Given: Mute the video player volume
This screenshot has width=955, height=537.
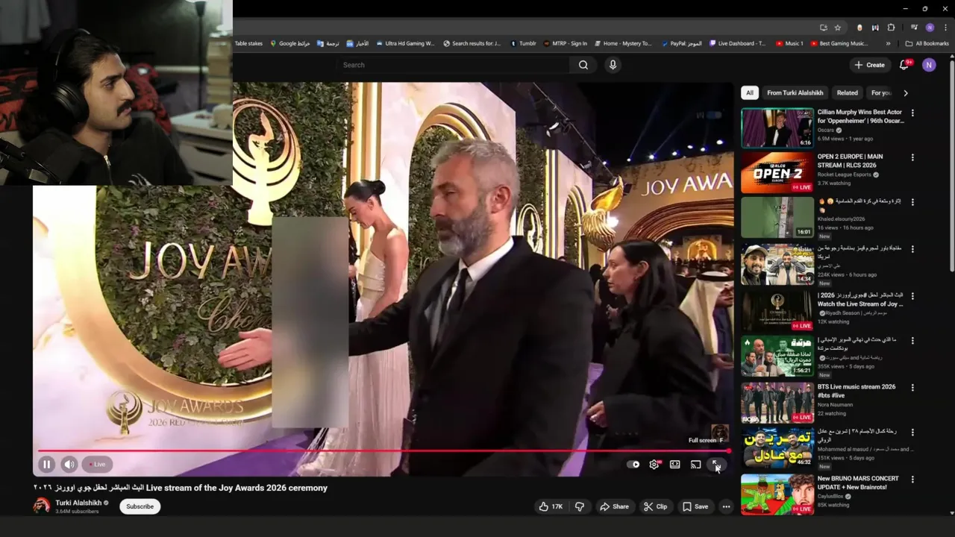Looking at the screenshot, I should [x=69, y=464].
